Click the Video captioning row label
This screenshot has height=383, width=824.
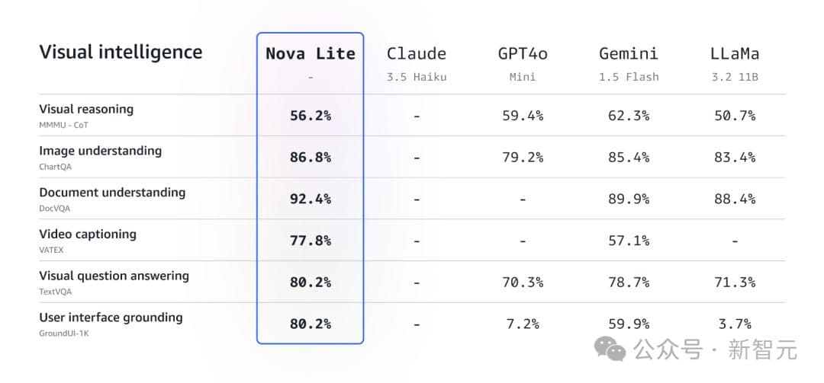88,235
